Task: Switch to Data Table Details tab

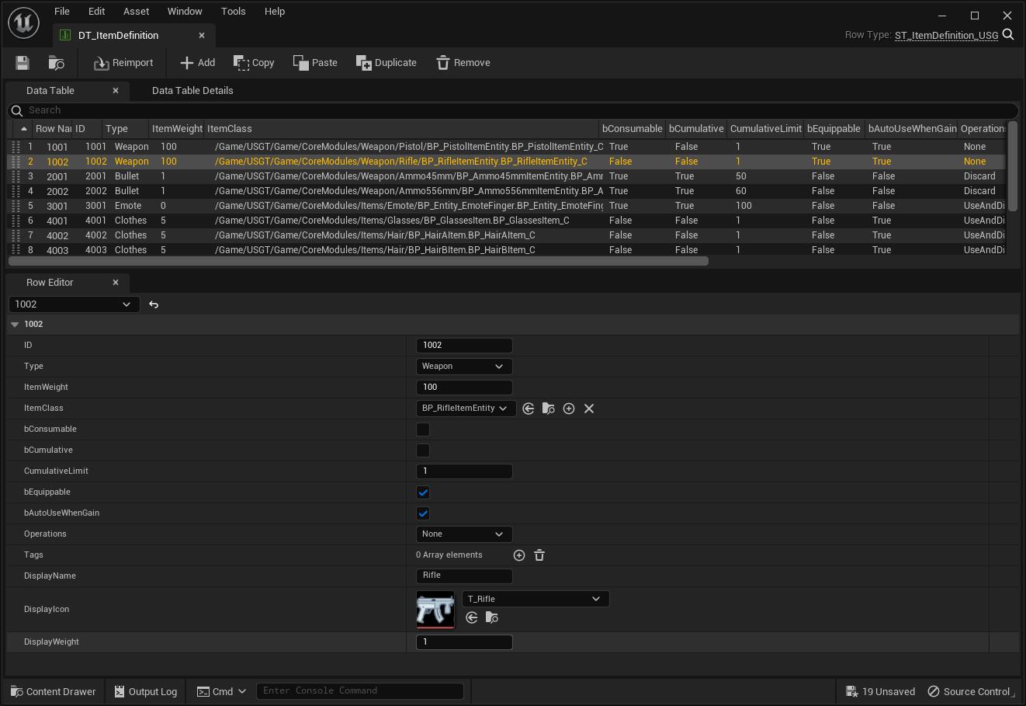Action: click(x=192, y=91)
